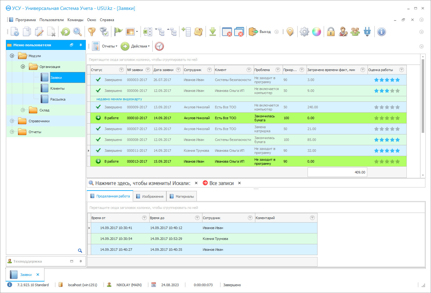Viewport: 431px width, 293px height.
Task: Sort by Дата заявки column header
Action: click(x=164, y=70)
